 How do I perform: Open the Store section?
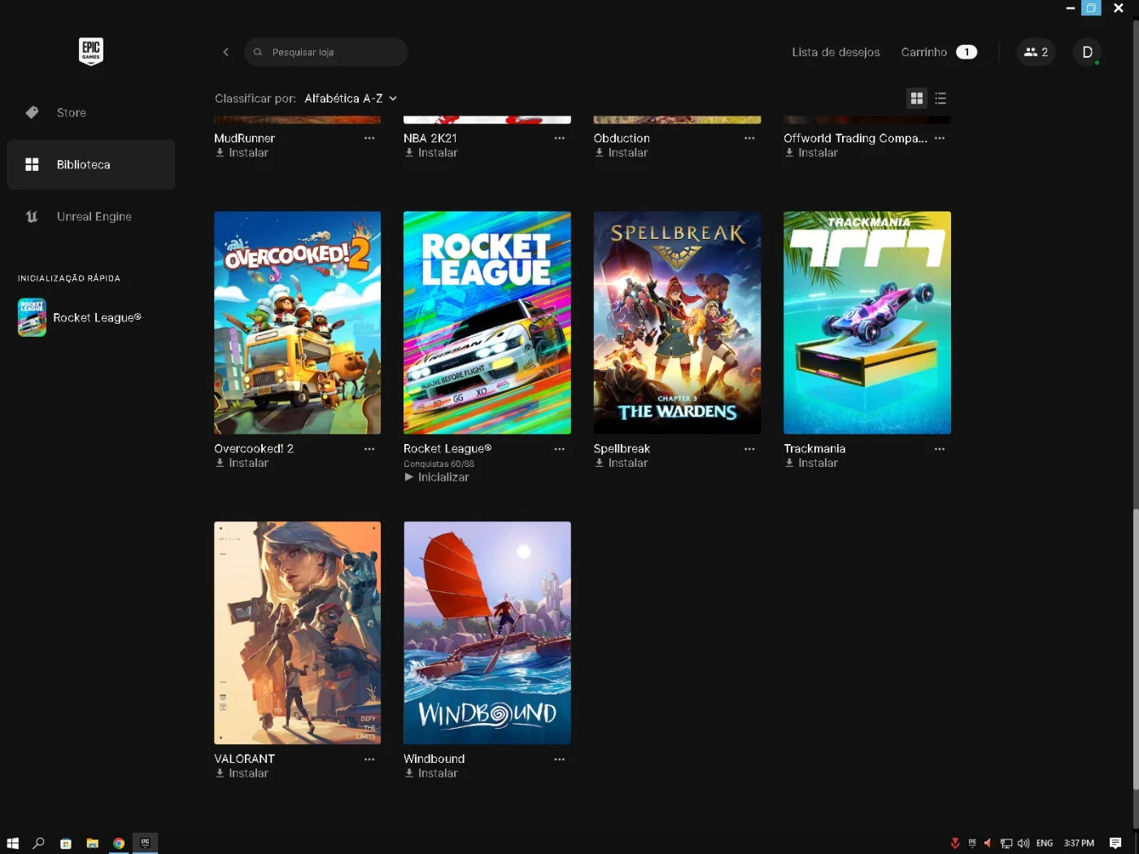pyautogui.click(x=91, y=112)
